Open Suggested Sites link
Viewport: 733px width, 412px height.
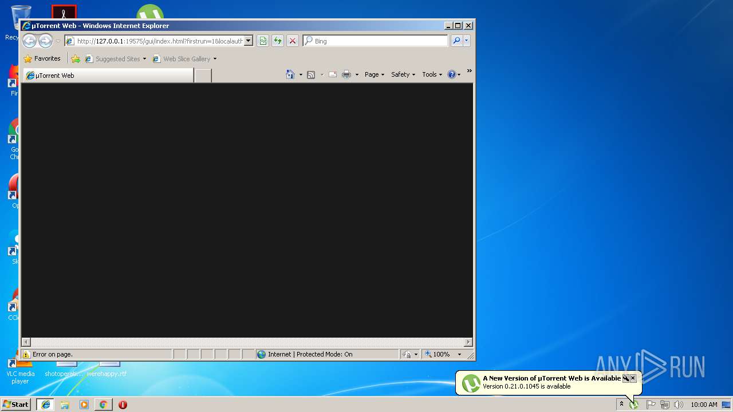click(115, 58)
